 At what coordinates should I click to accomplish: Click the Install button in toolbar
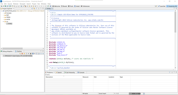(x=77, y=6)
